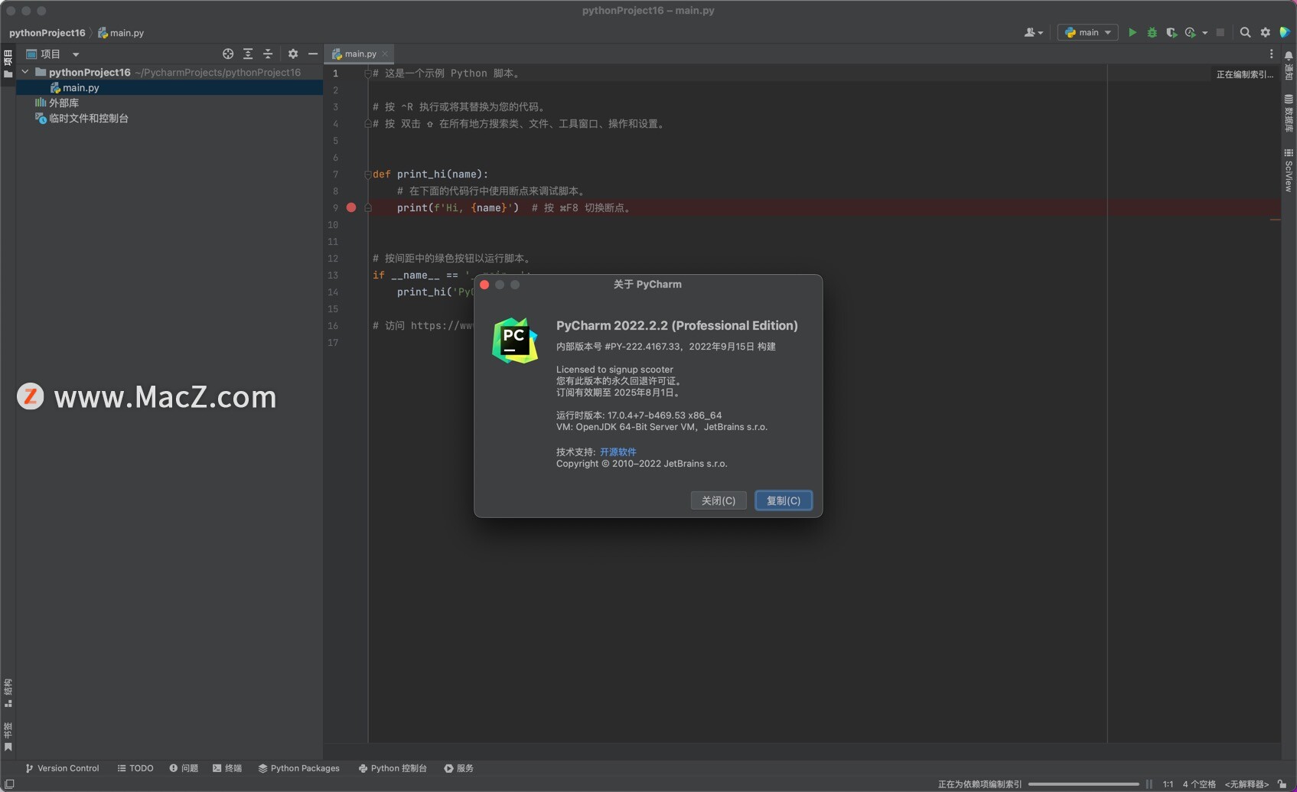Open the user account dropdown icon

click(x=1034, y=33)
